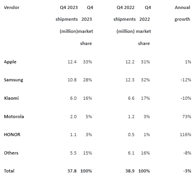Screen dimensions: 196x176
Task: Click the Annual growth column header
Action: click(182, 13)
